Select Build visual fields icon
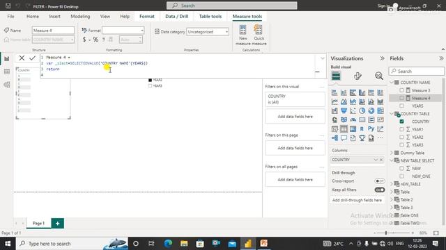The width and height of the screenshot is (446, 250). point(336,76)
